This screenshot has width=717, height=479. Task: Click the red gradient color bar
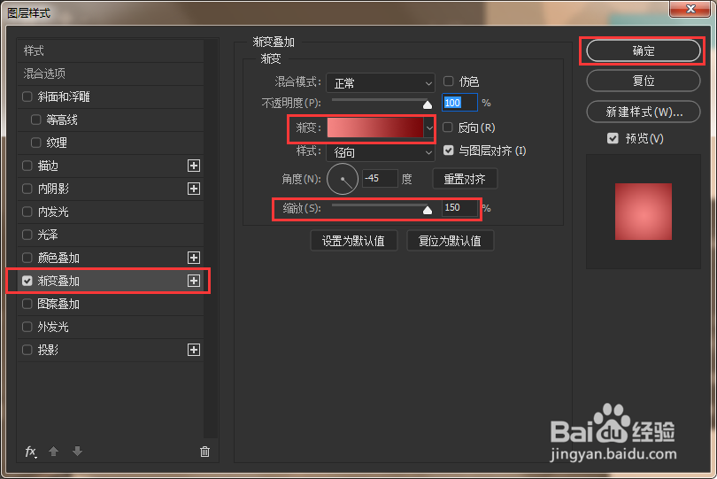[x=375, y=127]
